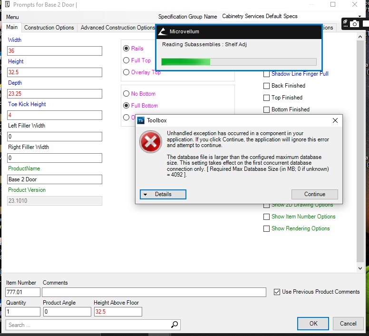This screenshot has width=369, height=336.
Task: Click the Height Above Floor field
Action: tap(118, 312)
